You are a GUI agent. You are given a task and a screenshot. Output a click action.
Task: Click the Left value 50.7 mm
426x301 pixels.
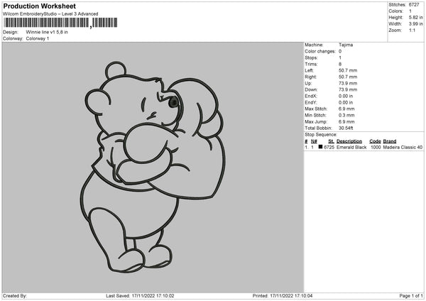(x=348, y=70)
